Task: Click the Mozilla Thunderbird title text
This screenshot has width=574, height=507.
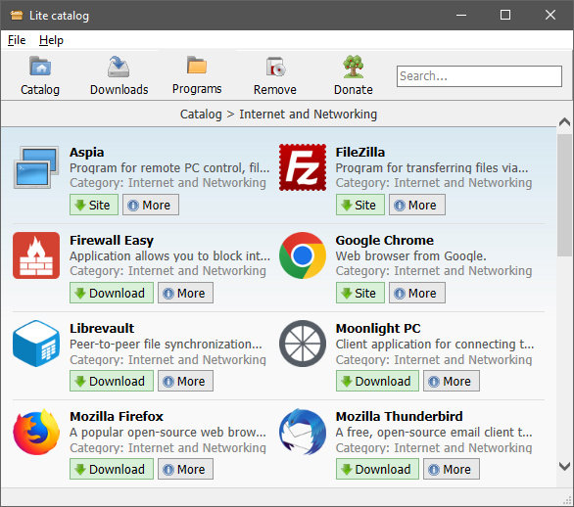Action: pos(399,417)
